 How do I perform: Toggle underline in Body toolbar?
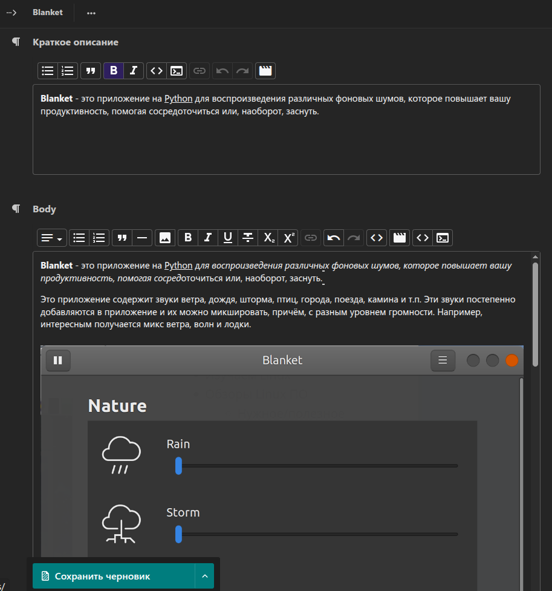coord(227,238)
